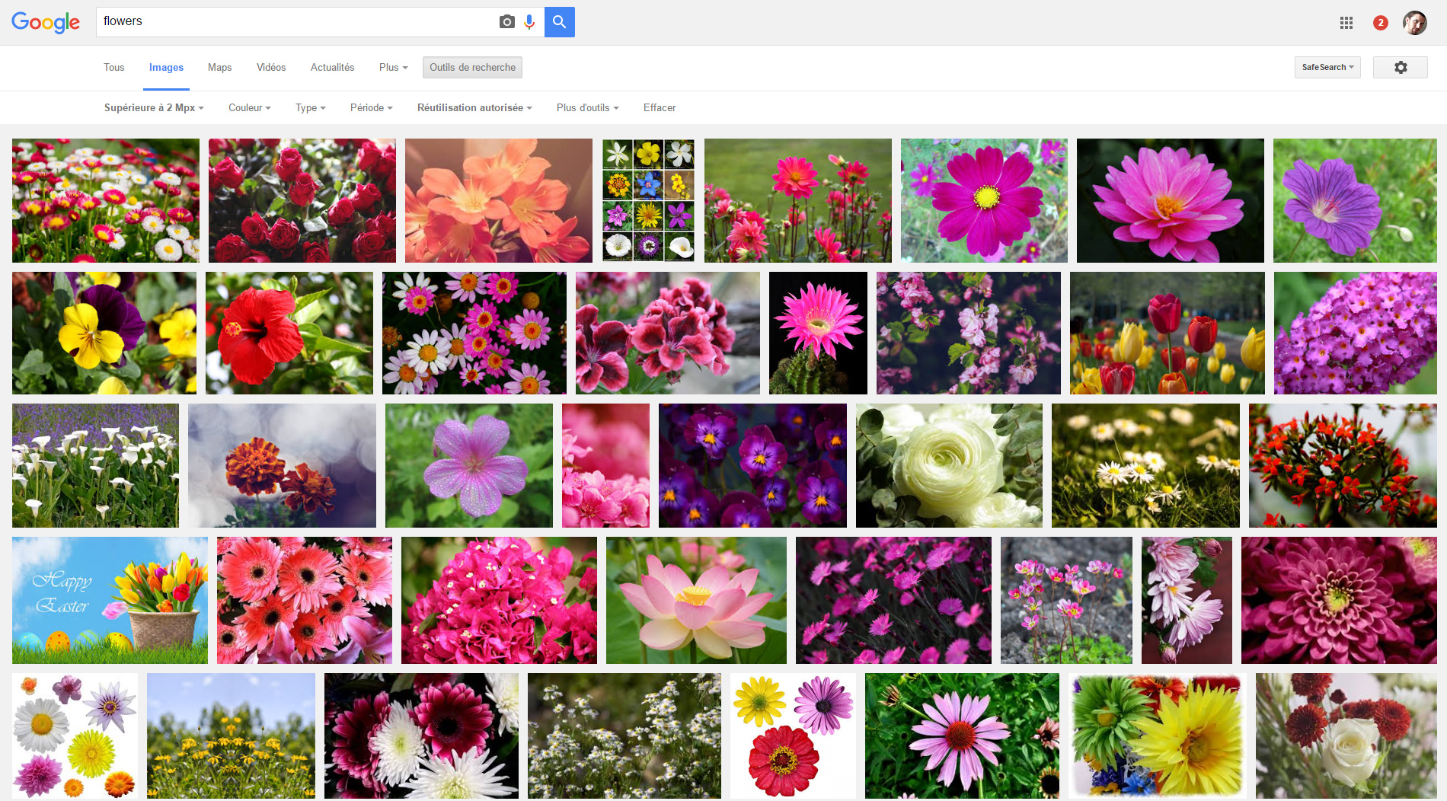
Task: Toggle Outils de recherche button
Action: (x=472, y=67)
